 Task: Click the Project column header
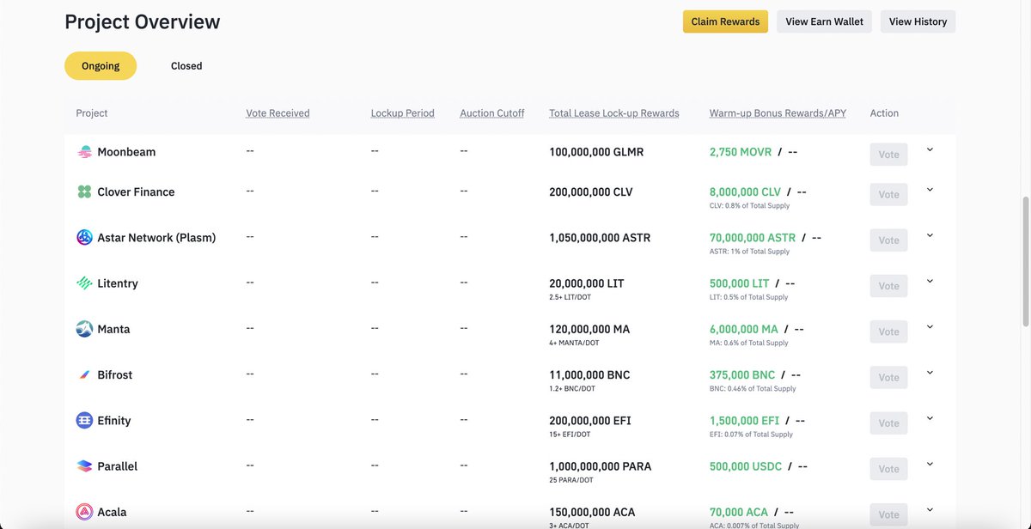[92, 113]
